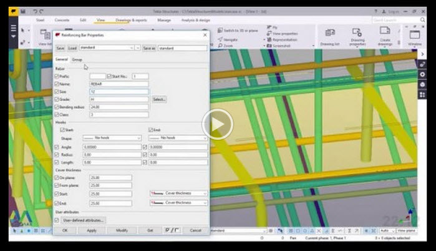Toggle the Start No. checkbox
436x251 pixels.
[109, 76]
